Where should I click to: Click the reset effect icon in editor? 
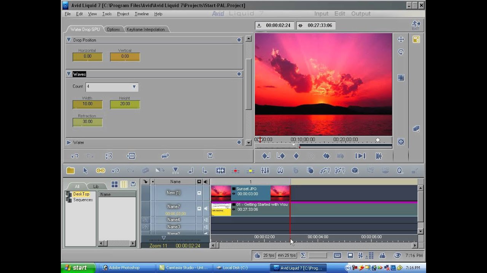tap(109, 156)
